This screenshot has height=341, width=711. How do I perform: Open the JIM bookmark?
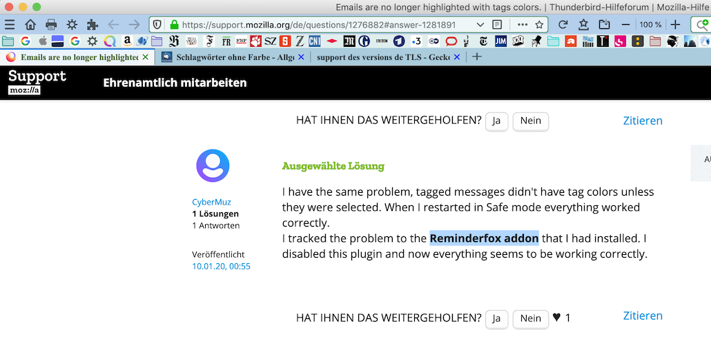pyautogui.click(x=500, y=41)
